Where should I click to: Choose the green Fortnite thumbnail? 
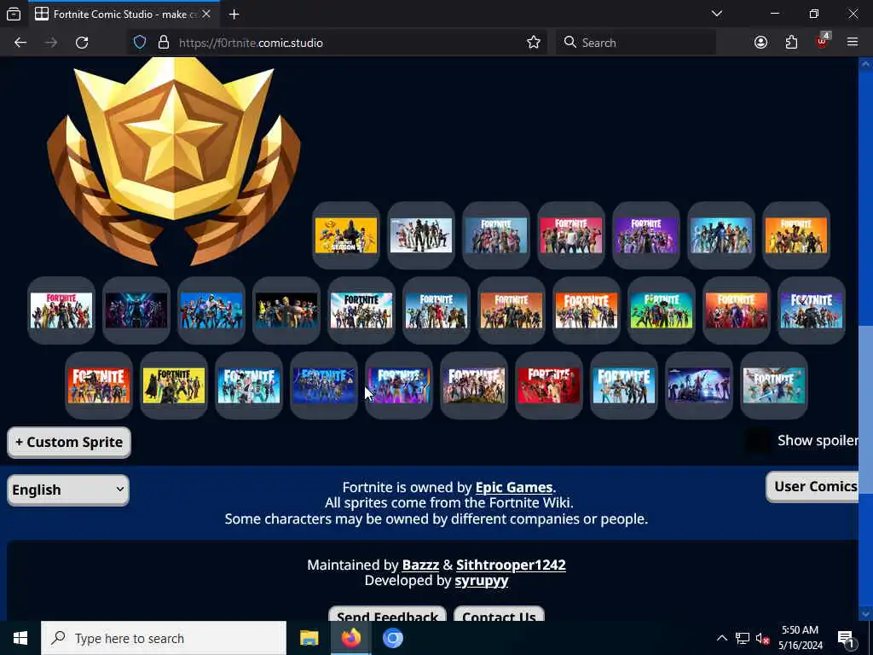[661, 310]
